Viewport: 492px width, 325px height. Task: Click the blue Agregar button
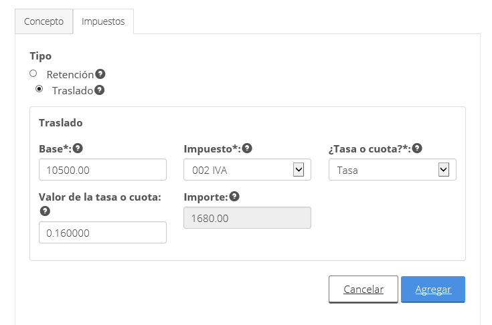coord(433,290)
